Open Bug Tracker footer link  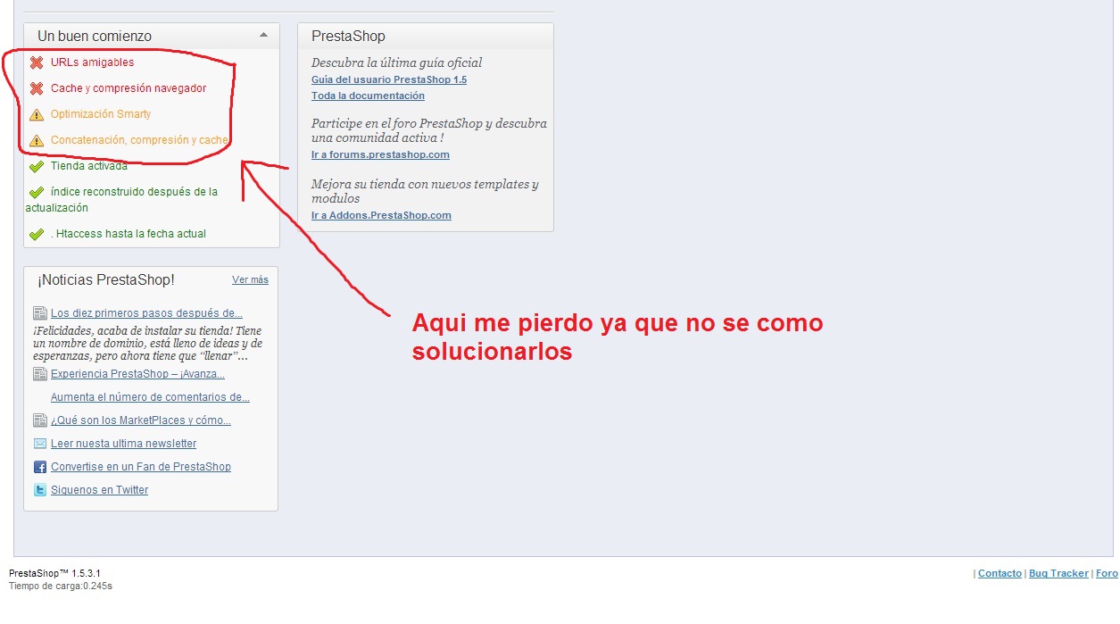[1058, 573]
